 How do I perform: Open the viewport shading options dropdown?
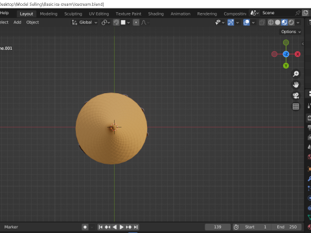click(x=298, y=22)
